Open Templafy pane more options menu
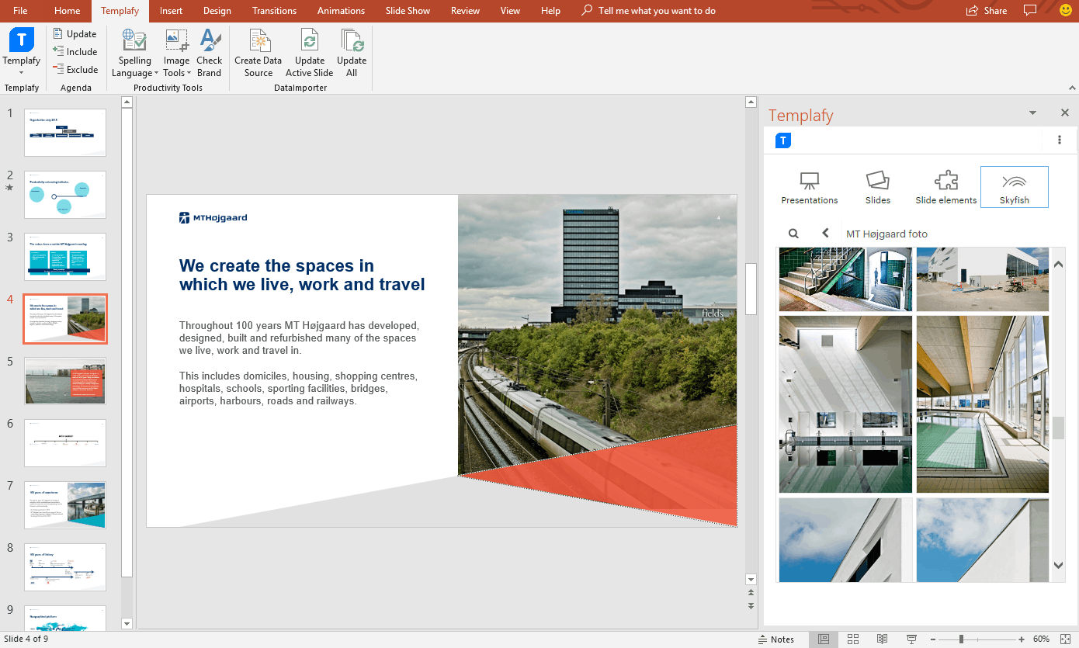Image resolution: width=1079 pixels, height=648 pixels. 1060,140
